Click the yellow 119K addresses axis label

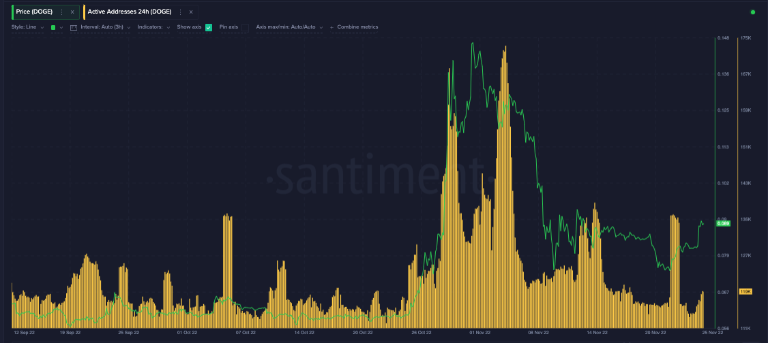coord(745,292)
